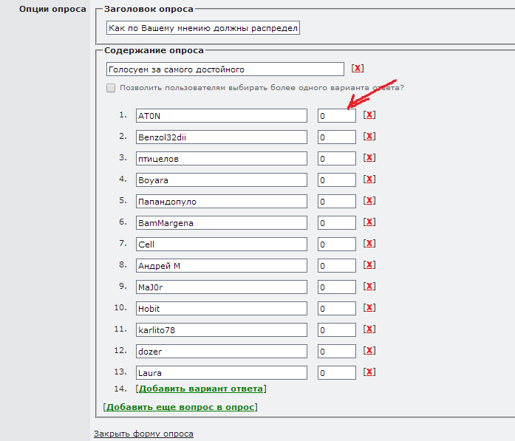
Task: Enable multiple answer selection checkbox
Action: click(111, 89)
